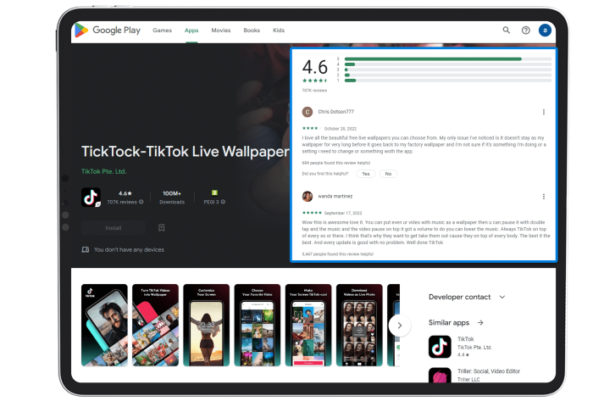Image resolution: width=604 pixels, height=407 pixels.
Task: Open 'Choose Your Favorite Video' screenshot
Action: (258, 326)
